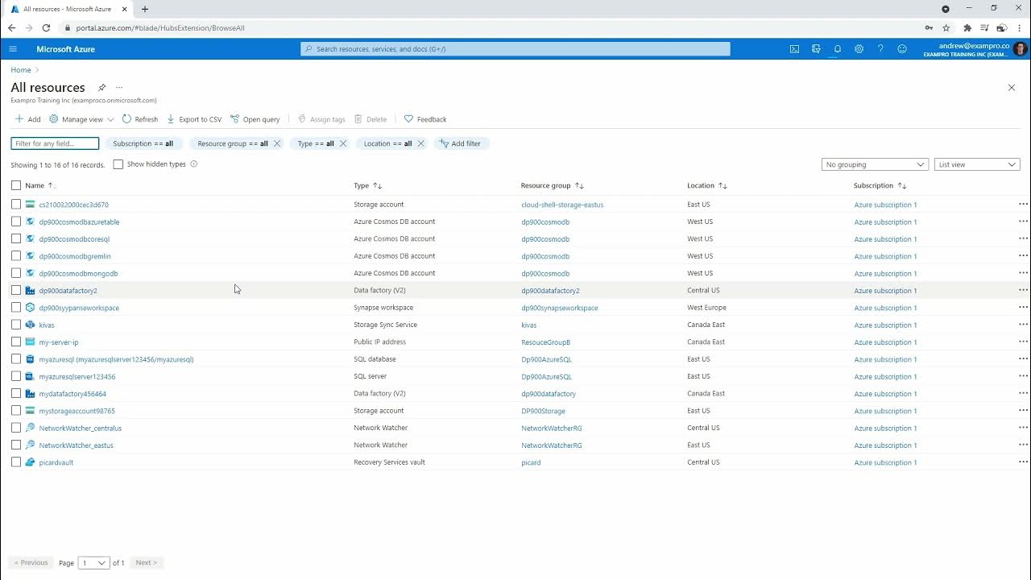
Task: Open query in Resource Graph
Action: pos(255,119)
